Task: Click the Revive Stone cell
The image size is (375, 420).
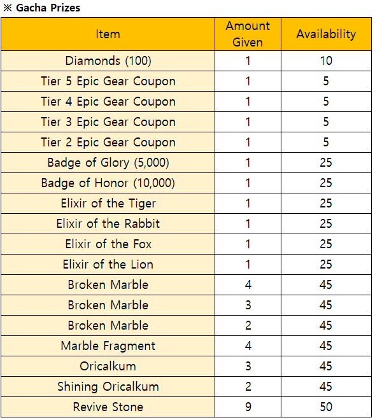Action: pos(108,407)
